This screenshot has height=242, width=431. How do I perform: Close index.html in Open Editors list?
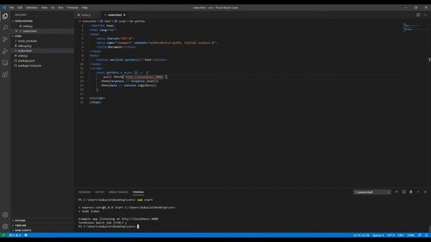point(16,31)
